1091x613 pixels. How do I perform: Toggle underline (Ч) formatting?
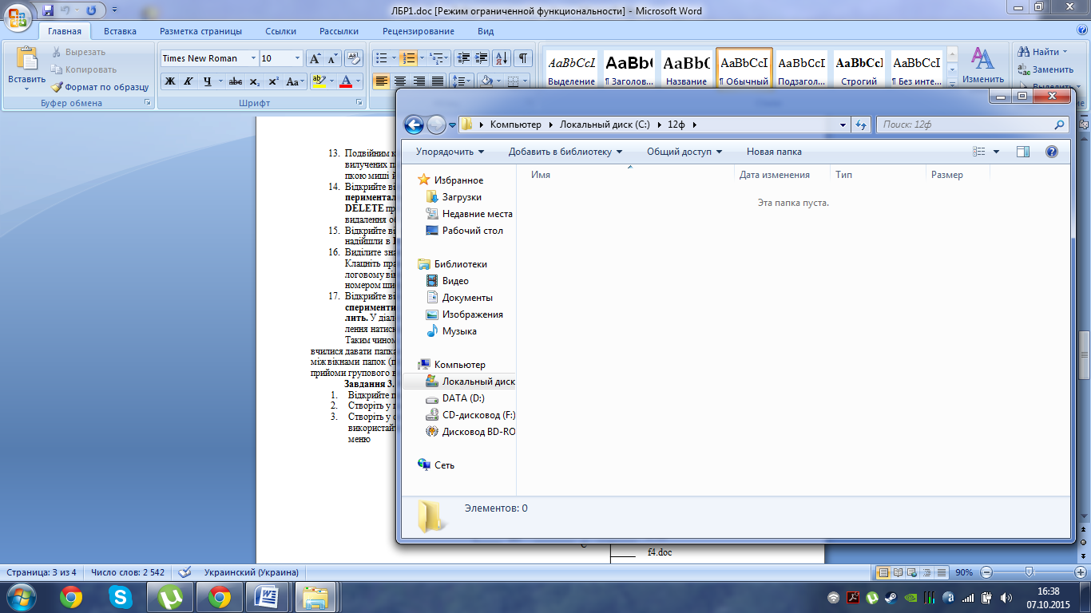click(207, 81)
